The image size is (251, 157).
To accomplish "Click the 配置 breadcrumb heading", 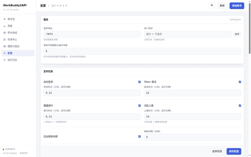I will click(43, 6).
